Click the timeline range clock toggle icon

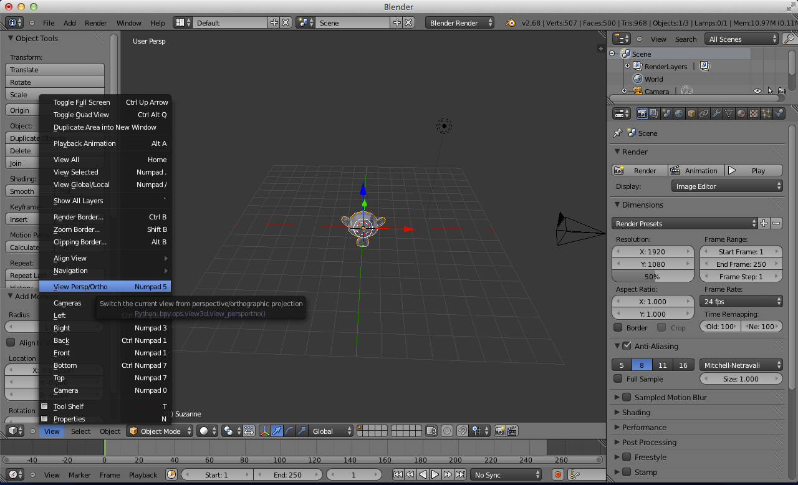pyautogui.click(x=171, y=474)
